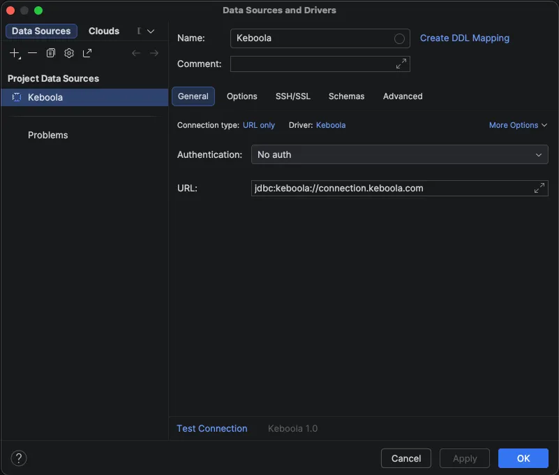Screen dimensions: 559x475
Task: Go forward with the right arrow
Action: [x=154, y=53]
